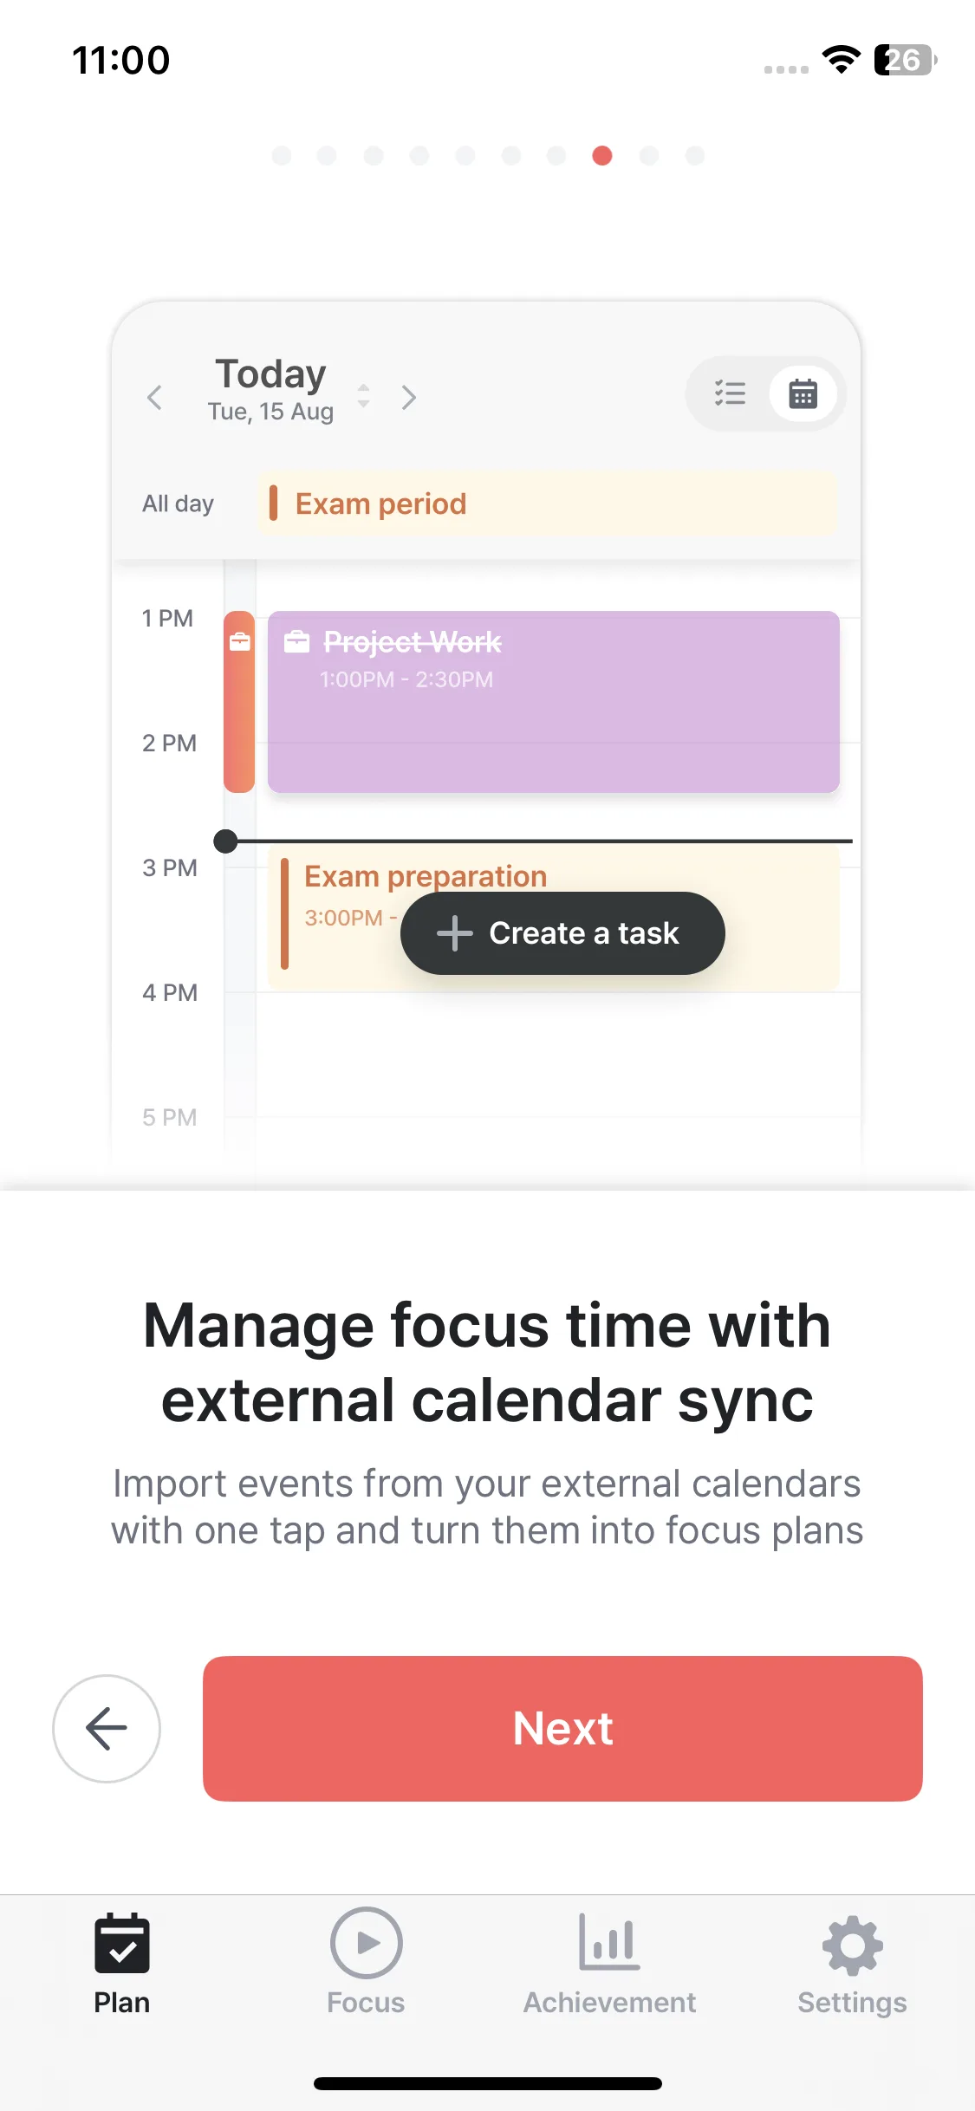Open the Plan tab
Viewport: 975px width, 2111px height.
click(x=122, y=1962)
